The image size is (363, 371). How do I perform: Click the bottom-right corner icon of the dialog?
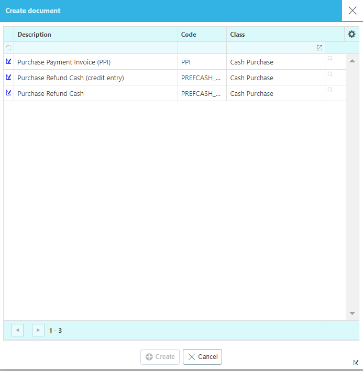point(356,362)
